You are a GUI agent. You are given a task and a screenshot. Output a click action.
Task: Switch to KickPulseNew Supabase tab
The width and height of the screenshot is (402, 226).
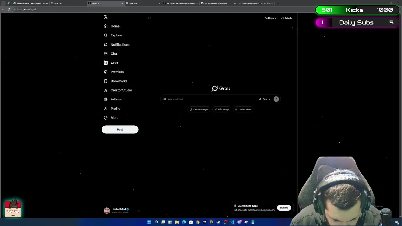(x=181, y=3)
